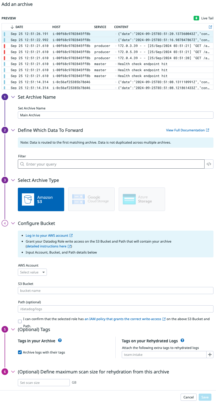Viewport: 216px width, 402px height.
Task: Check the IAM policy confirmation checkbox
Action: (20, 321)
